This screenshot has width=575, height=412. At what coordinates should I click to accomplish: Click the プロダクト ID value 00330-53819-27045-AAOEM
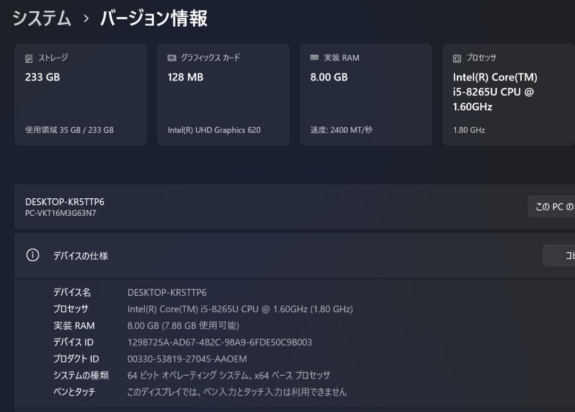185,359
